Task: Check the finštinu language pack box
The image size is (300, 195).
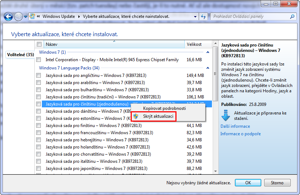Action: pos(39,126)
